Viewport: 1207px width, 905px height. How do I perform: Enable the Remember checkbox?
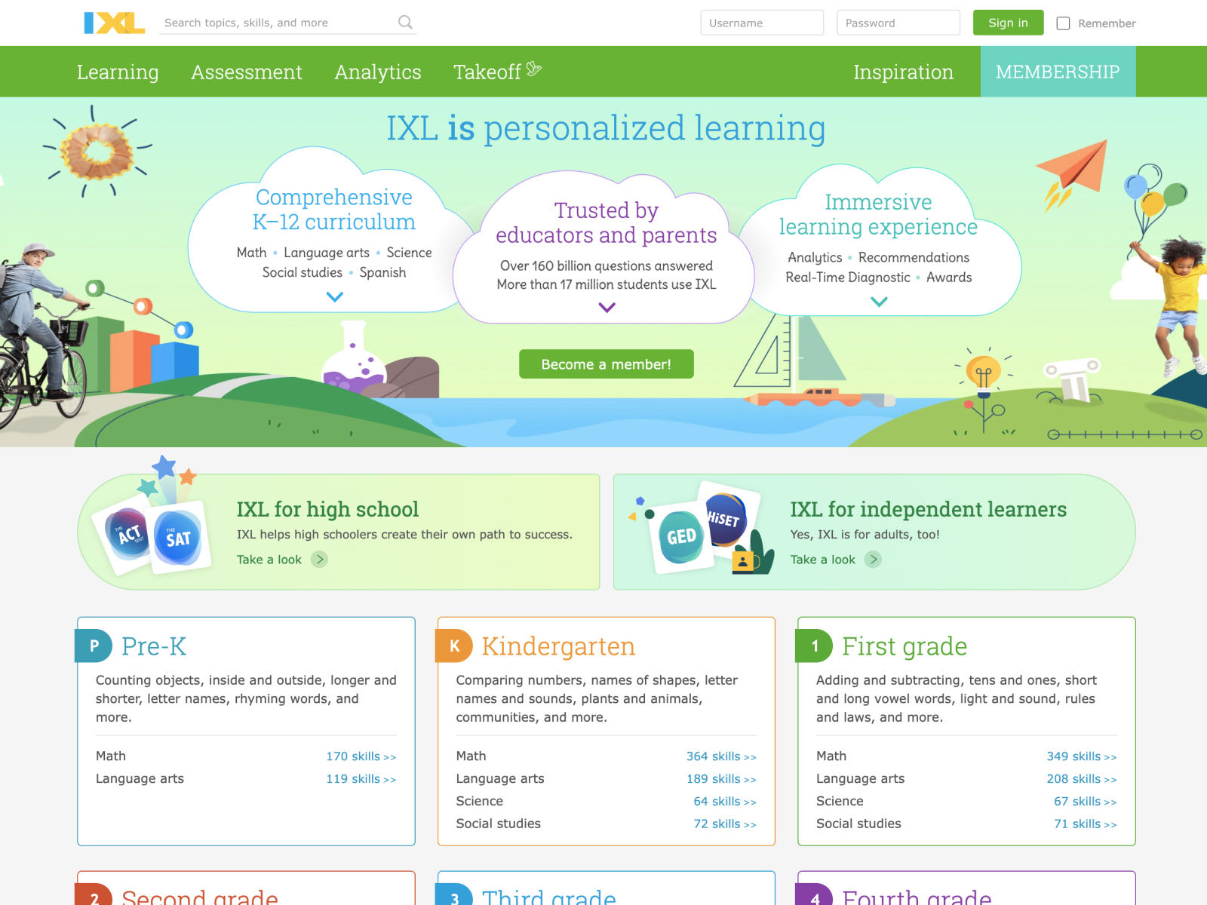coord(1064,23)
